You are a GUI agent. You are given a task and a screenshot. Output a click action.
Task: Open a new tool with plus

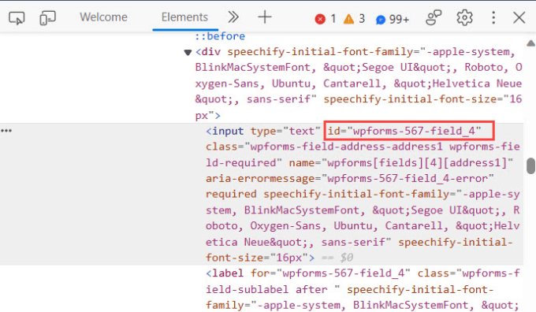coord(265,17)
